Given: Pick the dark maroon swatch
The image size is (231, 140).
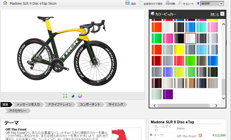Looking at the screenshot, I should click(157, 83).
